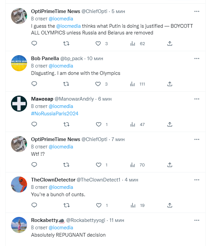This screenshot has width=208, height=246.
Task: View analytics of TheClownDetector's tweet
Action: [x=133, y=205]
